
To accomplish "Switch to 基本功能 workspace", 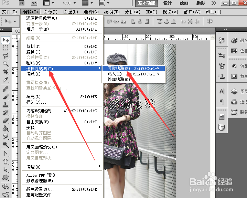I will coord(147,3).
